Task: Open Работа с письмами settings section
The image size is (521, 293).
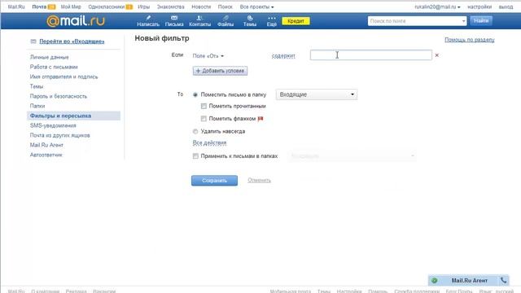Action: coord(54,67)
